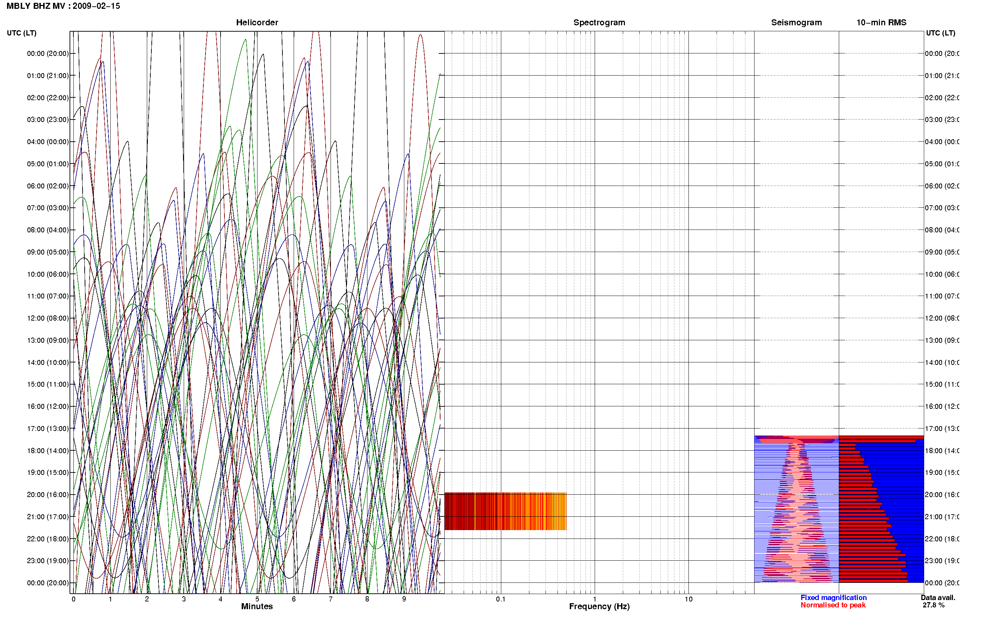The image size is (999, 625).
Task: Select the 10-min RMS panel heading
Action: [x=881, y=22]
